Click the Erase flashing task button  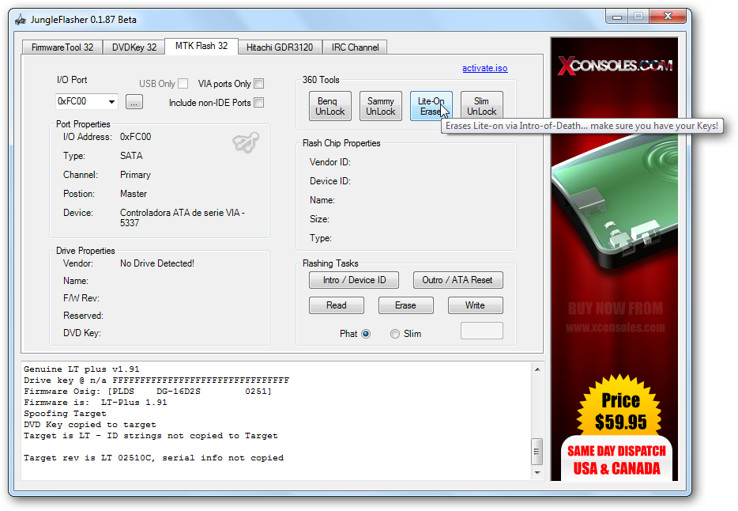pyautogui.click(x=405, y=305)
